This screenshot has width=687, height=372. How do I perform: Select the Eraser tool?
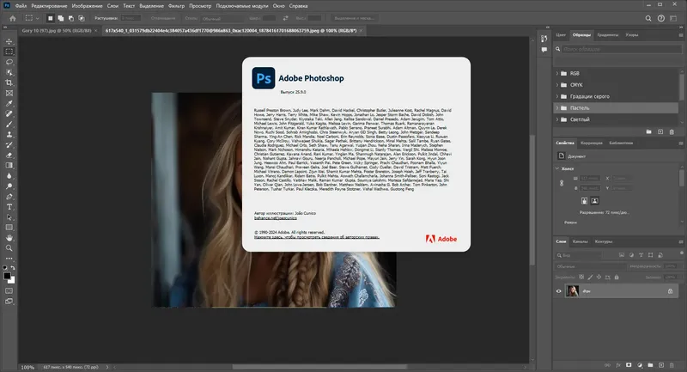pos(9,156)
